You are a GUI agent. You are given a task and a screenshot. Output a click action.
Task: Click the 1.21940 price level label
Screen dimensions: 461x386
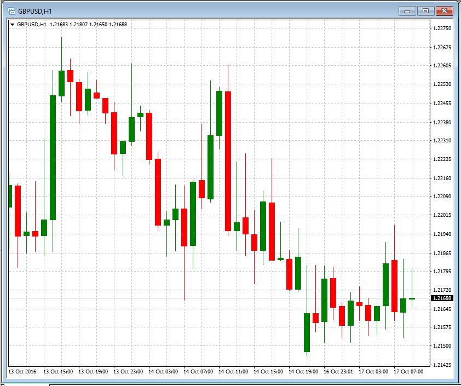click(x=442, y=234)
